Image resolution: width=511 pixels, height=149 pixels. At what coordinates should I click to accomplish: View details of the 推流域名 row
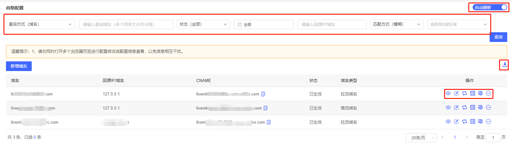click(x=448, y=107)
